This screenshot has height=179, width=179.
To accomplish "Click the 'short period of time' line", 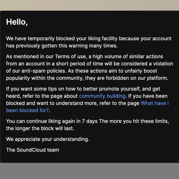I will 89,64.
